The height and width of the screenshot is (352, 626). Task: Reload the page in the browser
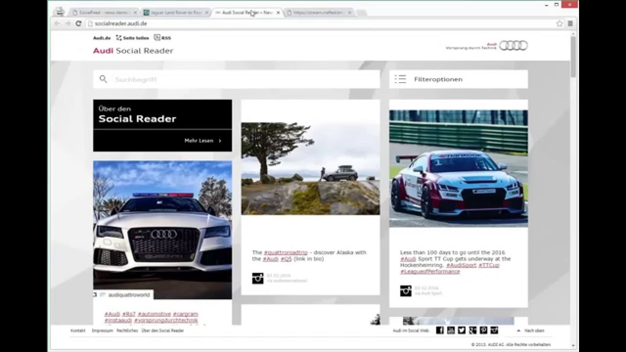pyautogui.click(x=79, y=23)
